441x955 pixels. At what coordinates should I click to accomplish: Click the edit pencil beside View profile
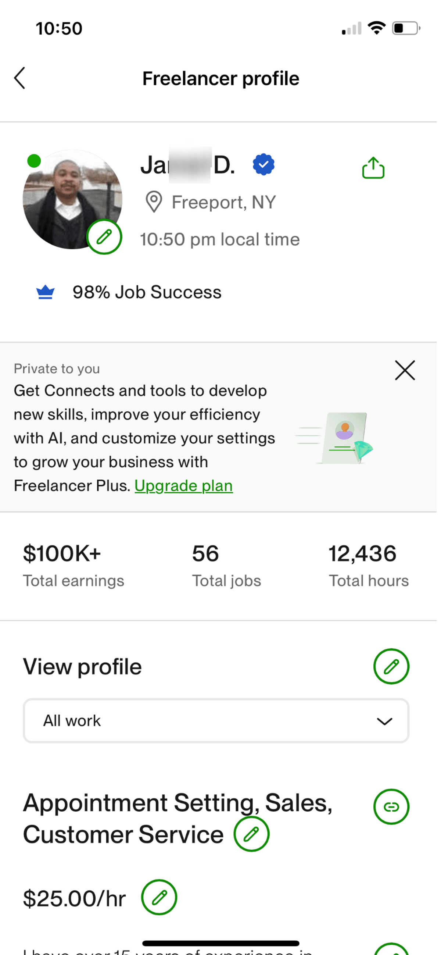point(391,666)
